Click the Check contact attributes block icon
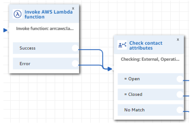 pos(122,45)
